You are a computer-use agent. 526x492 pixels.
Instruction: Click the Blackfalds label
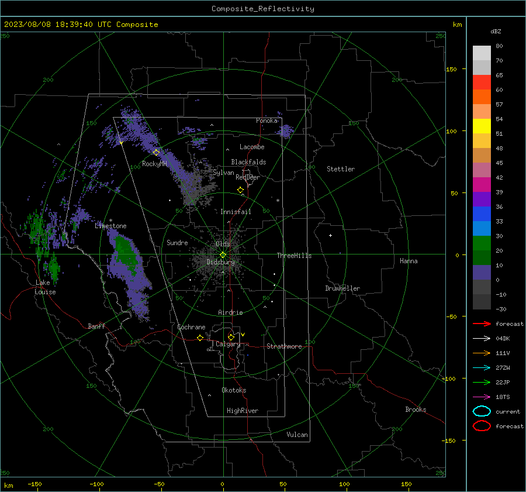tap(248, 162)
